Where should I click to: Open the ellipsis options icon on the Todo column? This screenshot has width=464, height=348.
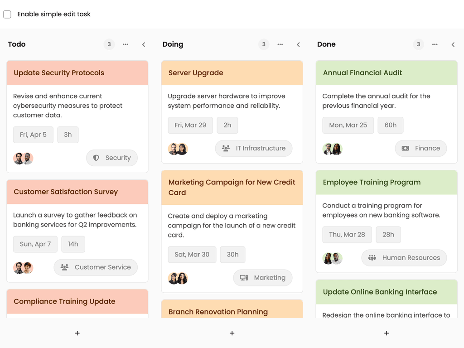(126, 44)
